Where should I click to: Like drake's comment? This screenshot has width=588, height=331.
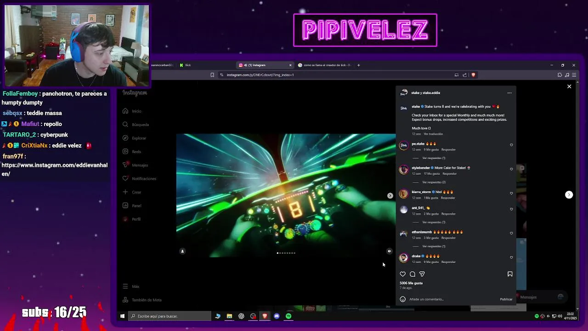[511, 257]
